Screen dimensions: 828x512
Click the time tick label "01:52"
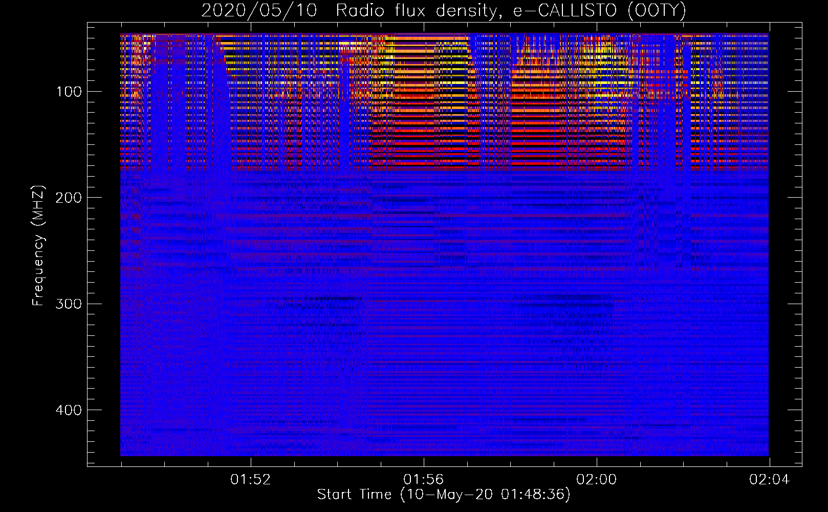click(x=250, y=480)
